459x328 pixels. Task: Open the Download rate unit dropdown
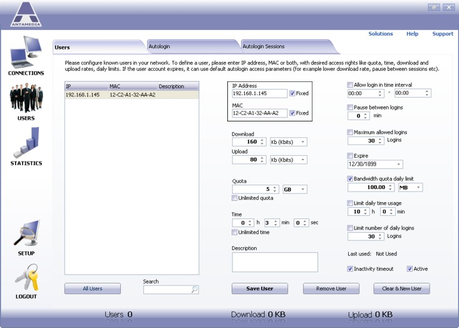(303, 142)
